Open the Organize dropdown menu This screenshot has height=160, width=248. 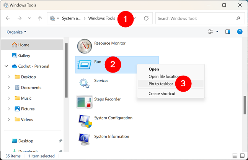tap(16, 32)
